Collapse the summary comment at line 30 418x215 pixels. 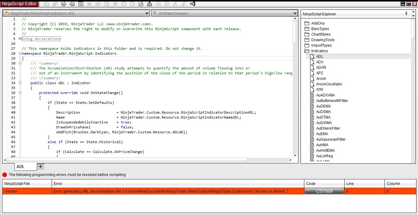point(20,63)
